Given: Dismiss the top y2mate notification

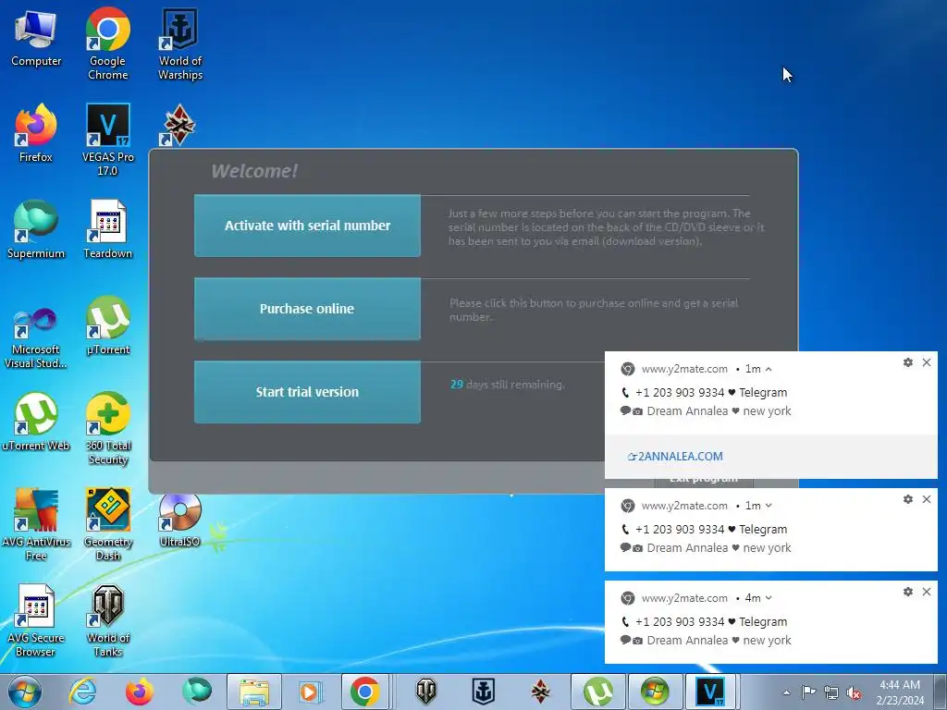Looking at the screenshot, I should click(927, 362).
